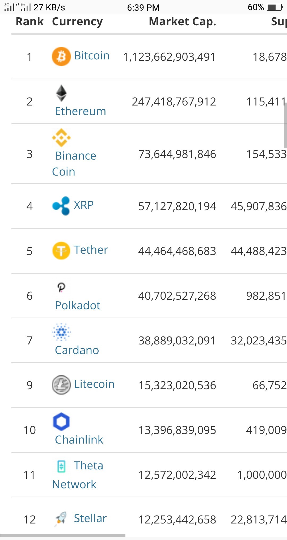
Task: Tap the Binance Coin gold logo
Action: 61,138
